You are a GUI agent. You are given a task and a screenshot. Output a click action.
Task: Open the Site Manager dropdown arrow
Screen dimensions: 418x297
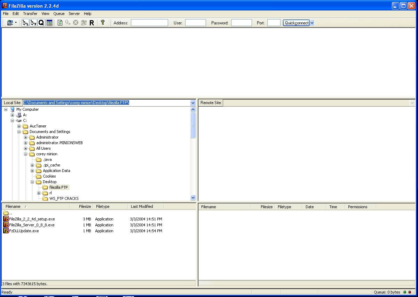coord(16,23)
